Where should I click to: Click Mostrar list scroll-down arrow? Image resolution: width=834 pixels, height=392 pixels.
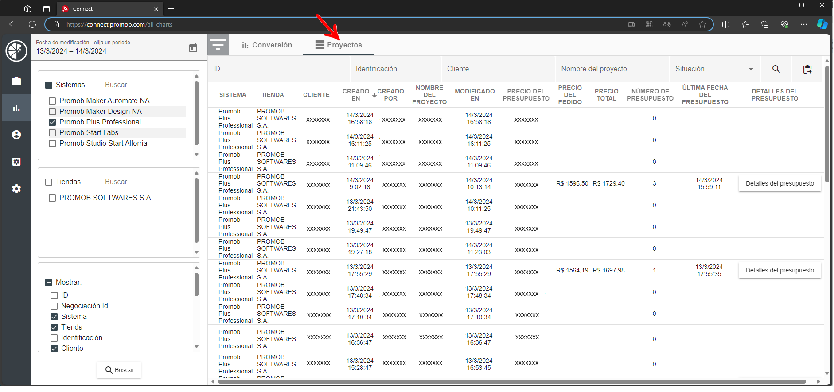197,347
